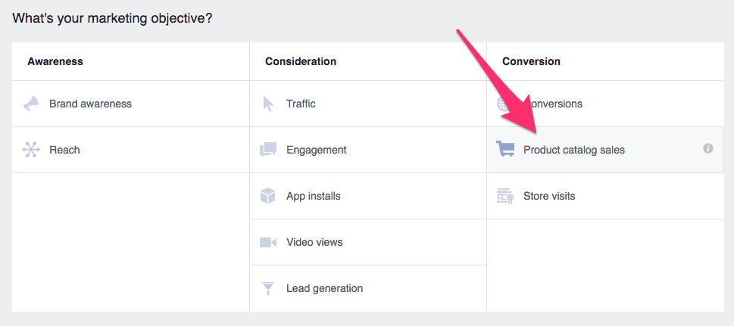Choose the Reach objective
This screenshot has width=734, height=326.
pos(64,150)
